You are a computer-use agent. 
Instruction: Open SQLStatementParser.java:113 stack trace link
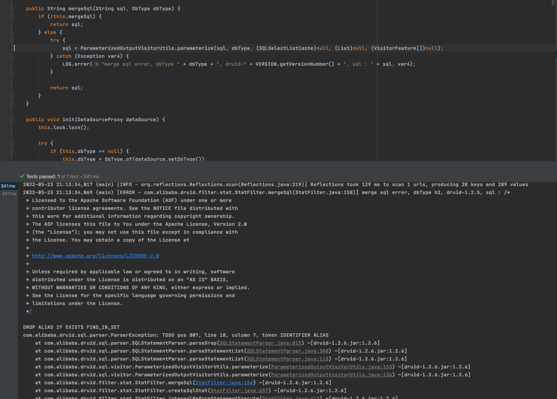(288, 359)
